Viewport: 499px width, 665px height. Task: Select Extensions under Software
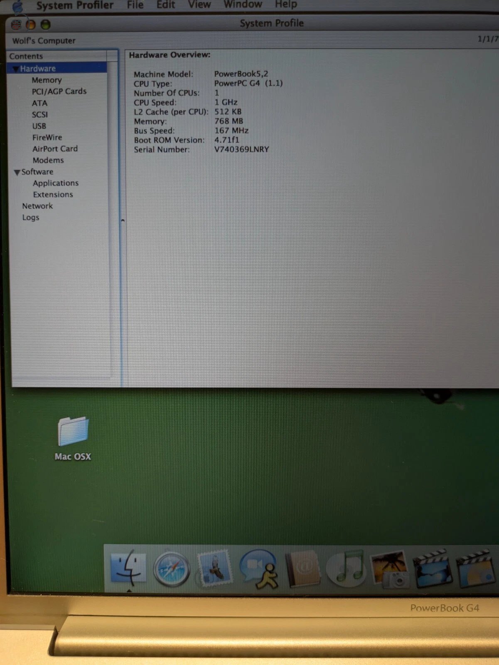point(53,195)
